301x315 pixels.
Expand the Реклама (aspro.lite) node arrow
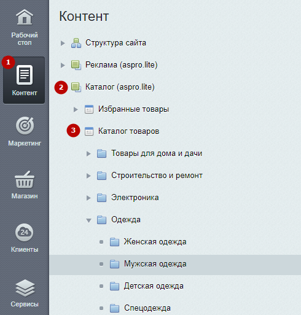point(63,65)
